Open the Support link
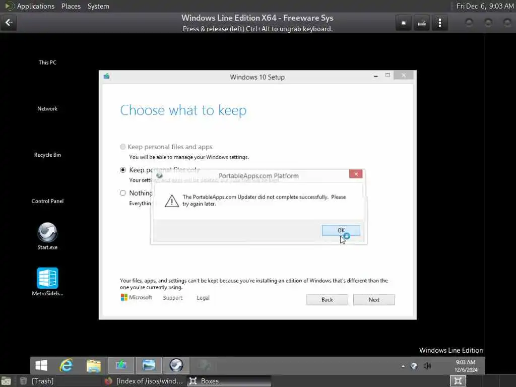Viewport: 516px width, 387px height. 172,298
